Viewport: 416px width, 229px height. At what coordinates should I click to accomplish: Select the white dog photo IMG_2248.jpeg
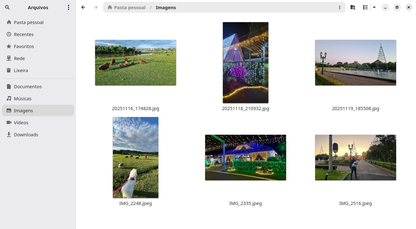coord(136,158)
